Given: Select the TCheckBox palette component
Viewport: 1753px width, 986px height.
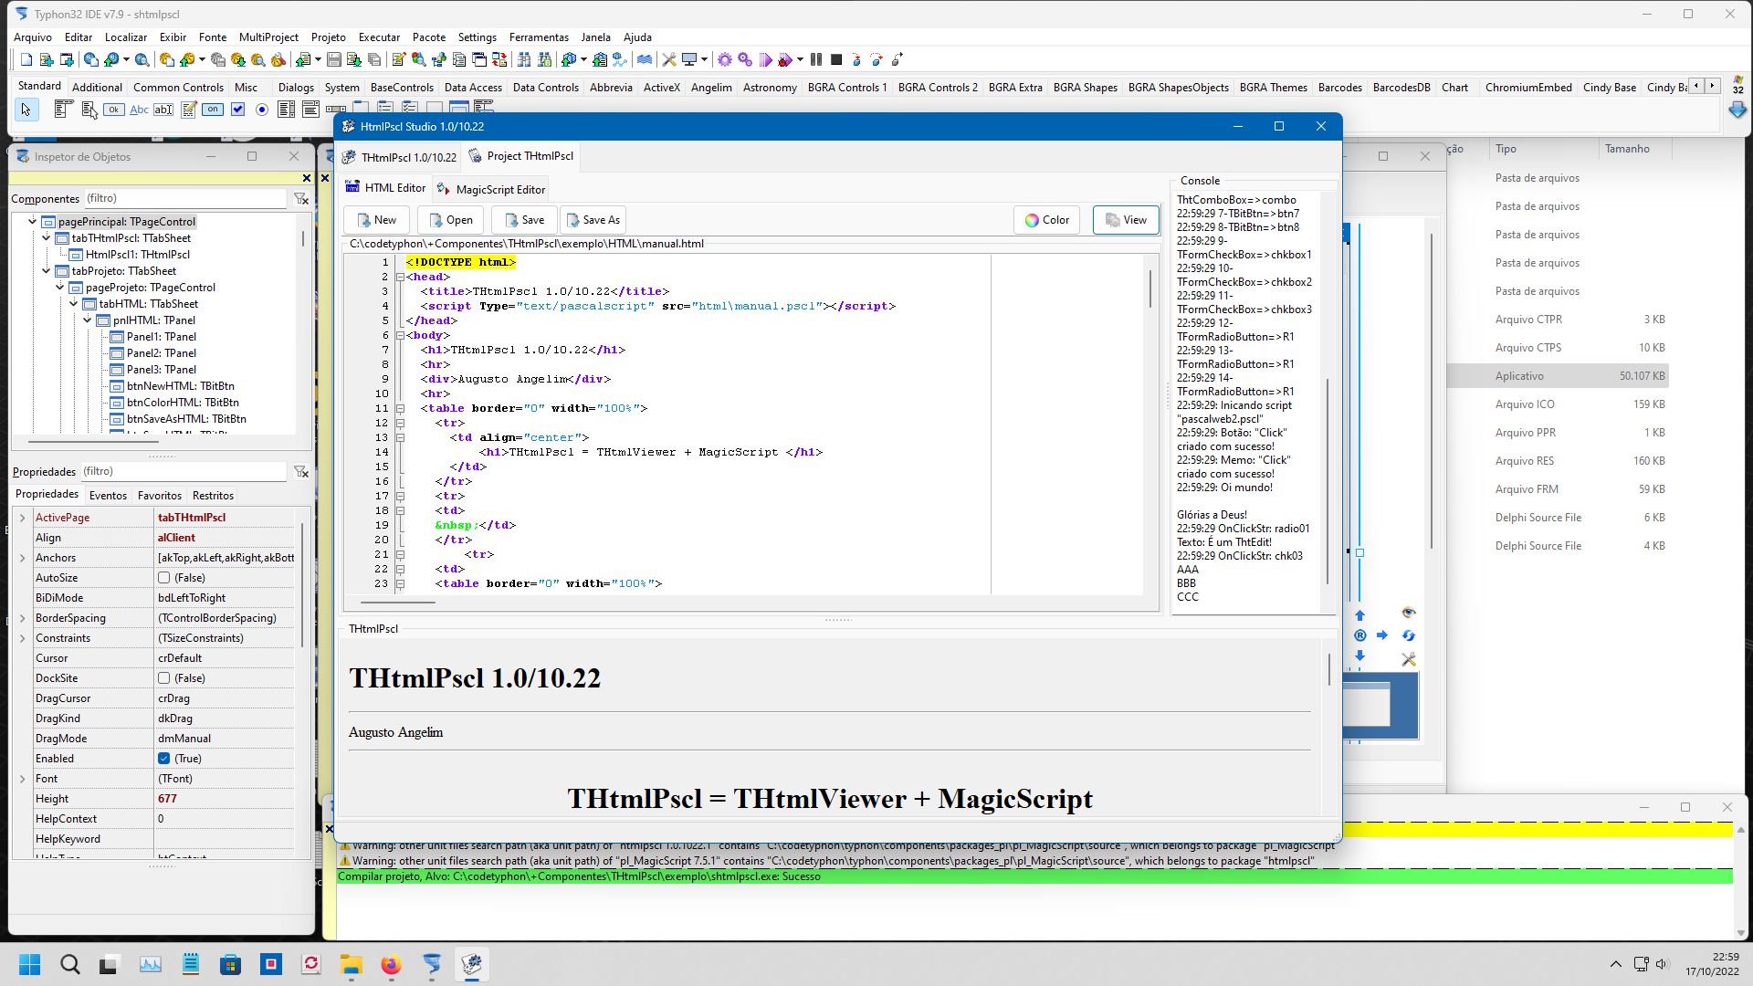Looking at the screenshot, I should pos(237,110).
